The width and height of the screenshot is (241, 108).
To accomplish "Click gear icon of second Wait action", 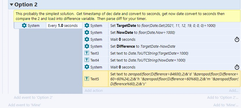I will click(87, 67).
